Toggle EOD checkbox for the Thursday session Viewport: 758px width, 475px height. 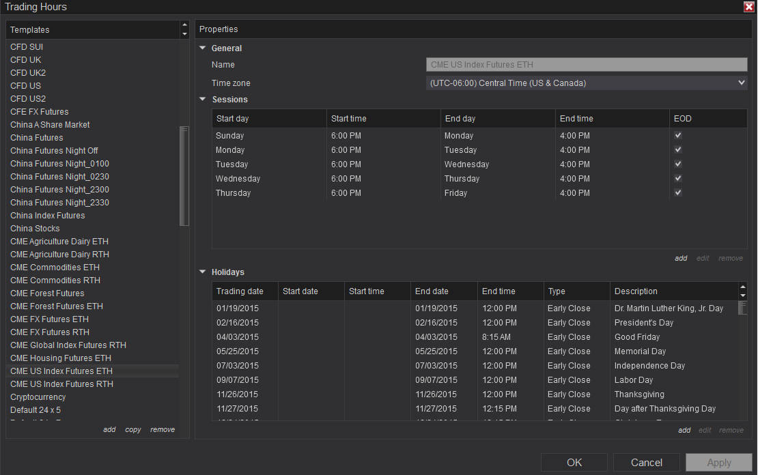click(678, 193)
